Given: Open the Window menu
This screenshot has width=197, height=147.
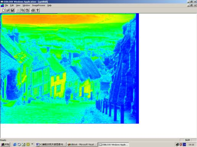Looking at the screenshot, I should tap(26, 5).
